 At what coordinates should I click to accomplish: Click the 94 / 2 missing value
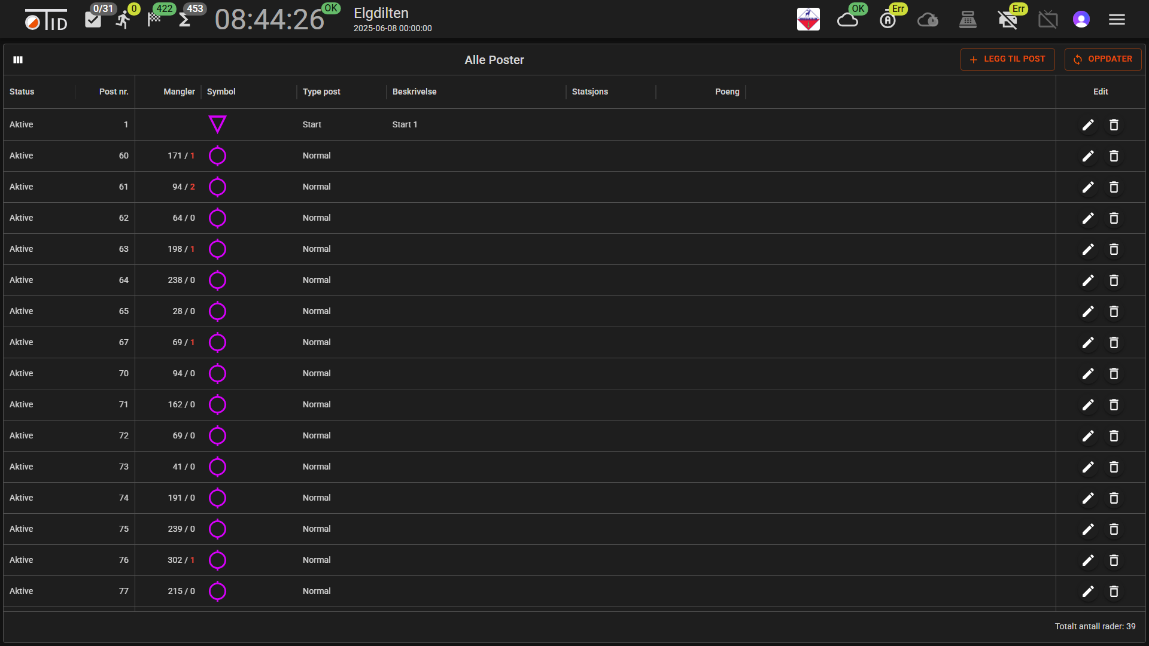[184, 187]
